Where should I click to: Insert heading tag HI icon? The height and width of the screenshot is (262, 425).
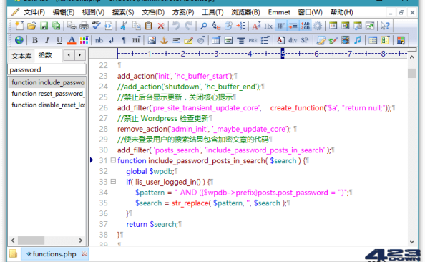point(136,40)
